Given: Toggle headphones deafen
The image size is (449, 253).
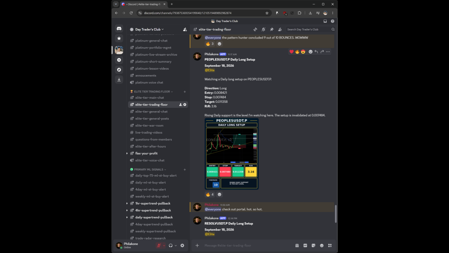Looking at the screenshot, I should point(171,246).
